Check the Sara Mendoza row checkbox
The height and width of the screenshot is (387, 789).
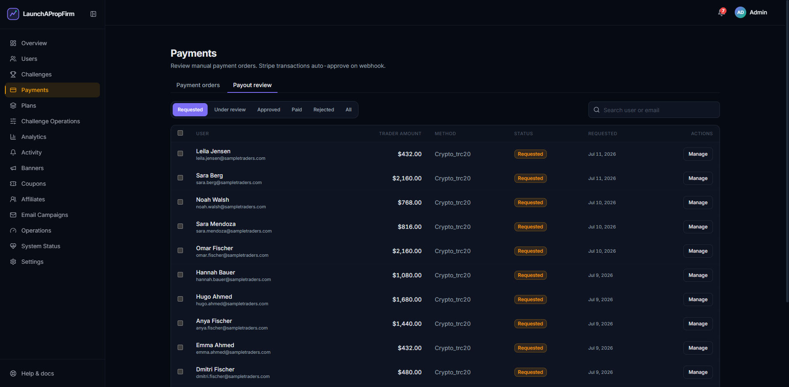point(180,226)
